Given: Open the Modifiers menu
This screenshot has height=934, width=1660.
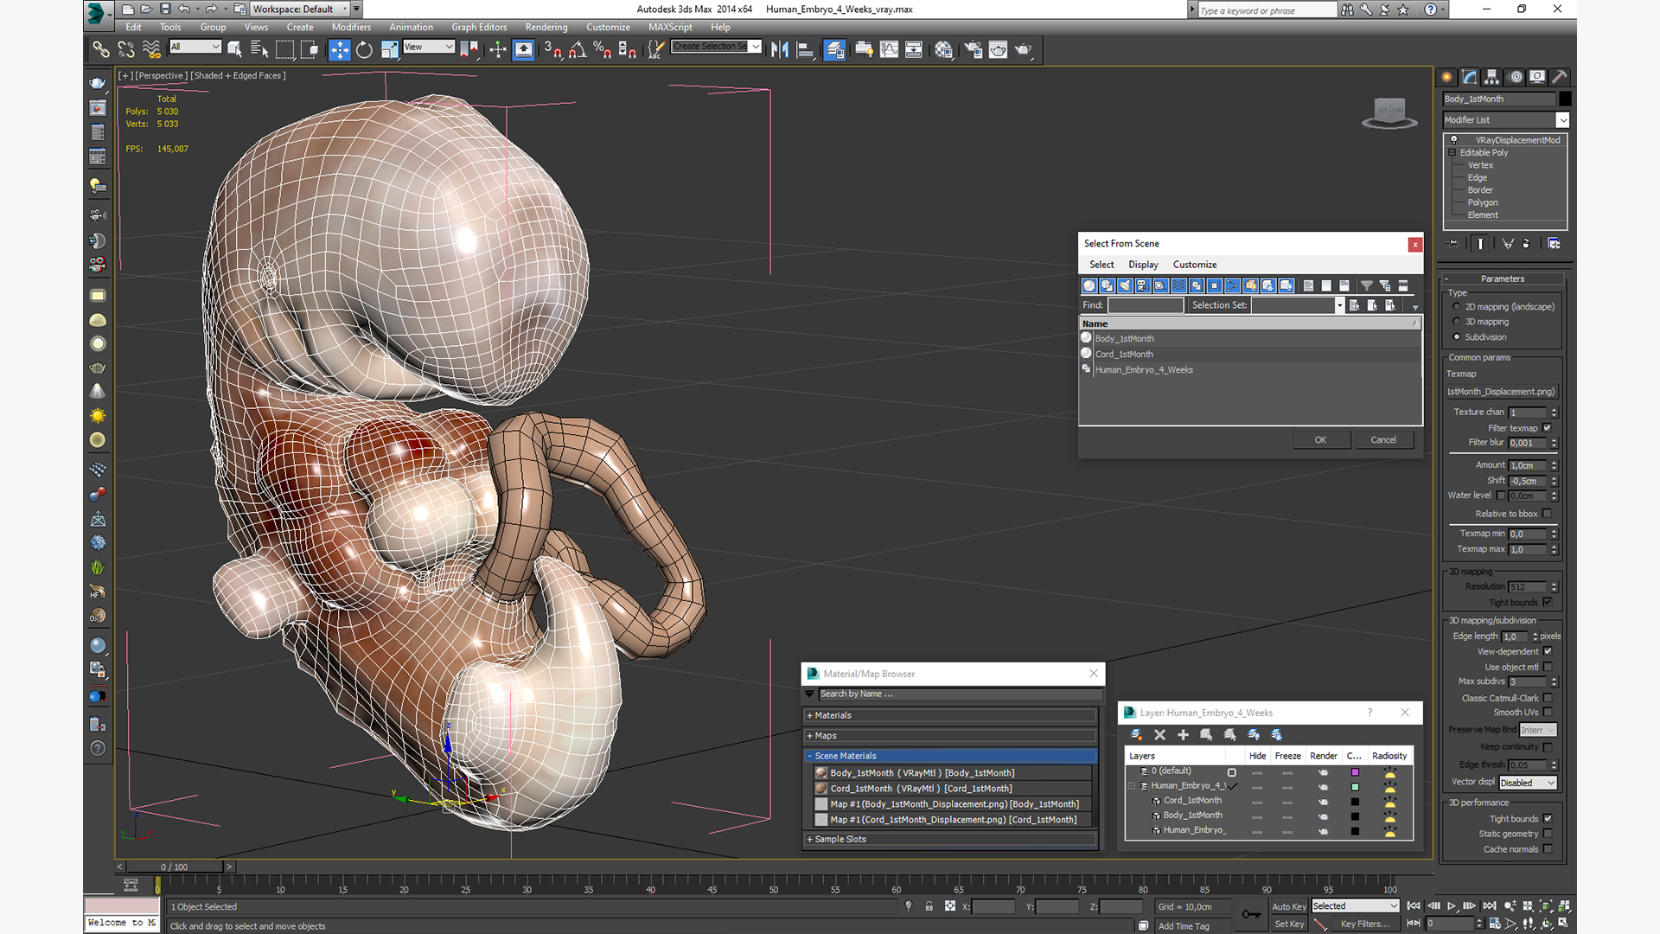Looking at the screenshot, I should 351,27.
